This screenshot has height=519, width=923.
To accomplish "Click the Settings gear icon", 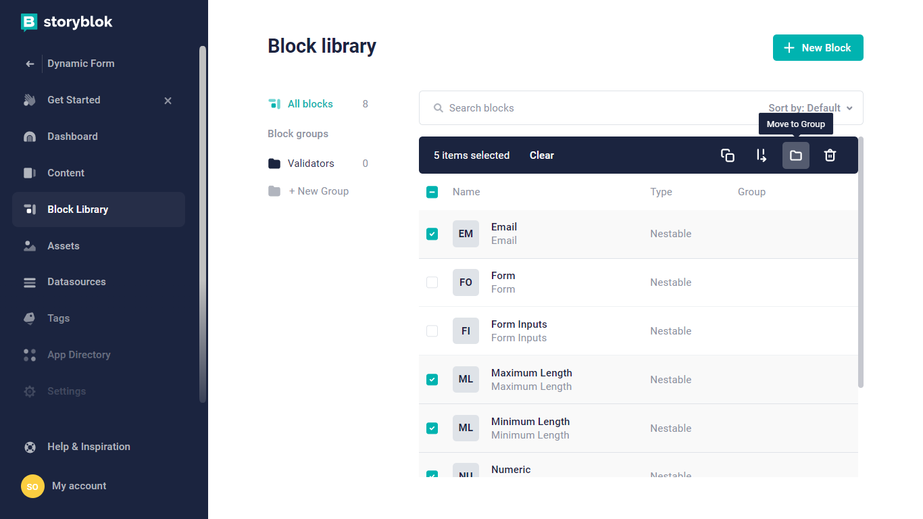I will pyautogui.click(x=30, y=391).
